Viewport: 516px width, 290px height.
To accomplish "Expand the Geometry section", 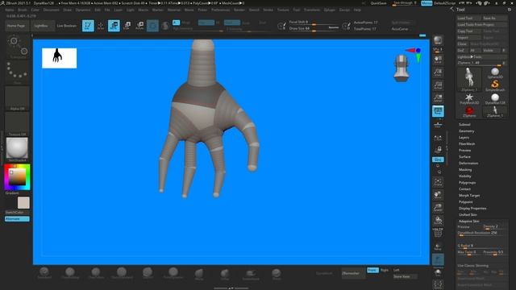I will [466, 131].
